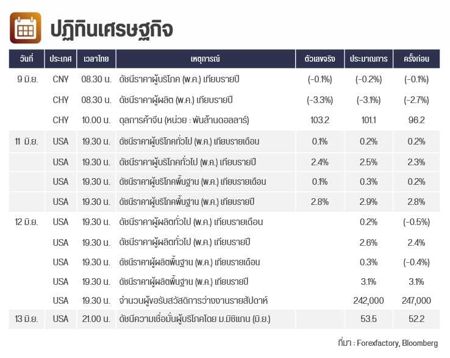Select the วันที่ column header
The height and width of the screenshot is (358, 450).
click(x=26, y=59)
